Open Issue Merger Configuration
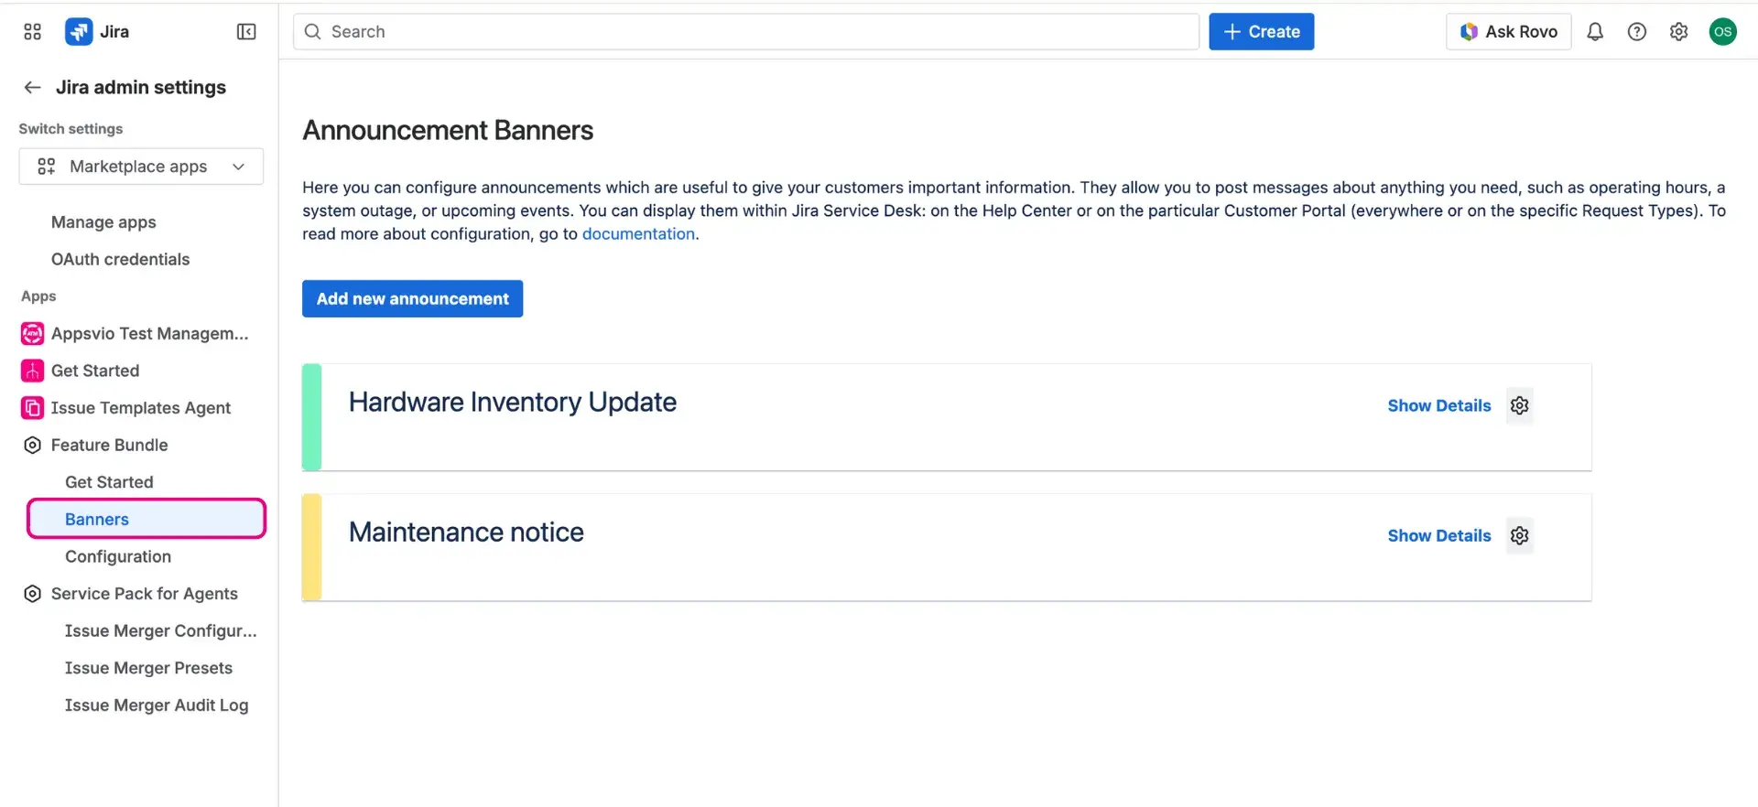The image size is (1758, 807). (x=160, y=631)
